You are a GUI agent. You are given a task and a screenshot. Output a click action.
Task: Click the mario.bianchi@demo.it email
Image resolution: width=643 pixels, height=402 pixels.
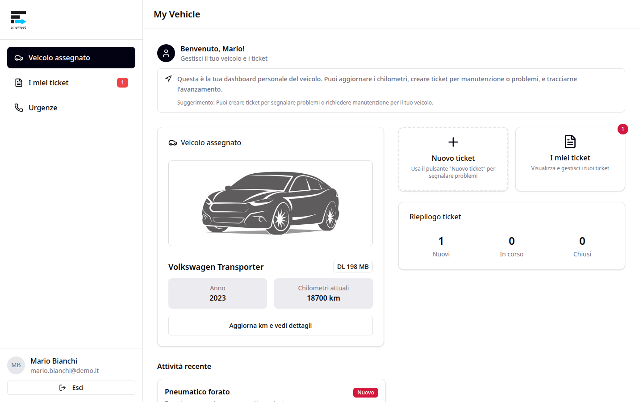(x=64, y=371)
